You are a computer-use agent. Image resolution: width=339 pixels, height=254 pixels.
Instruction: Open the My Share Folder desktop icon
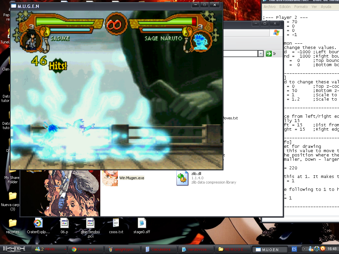coord(12,180)
